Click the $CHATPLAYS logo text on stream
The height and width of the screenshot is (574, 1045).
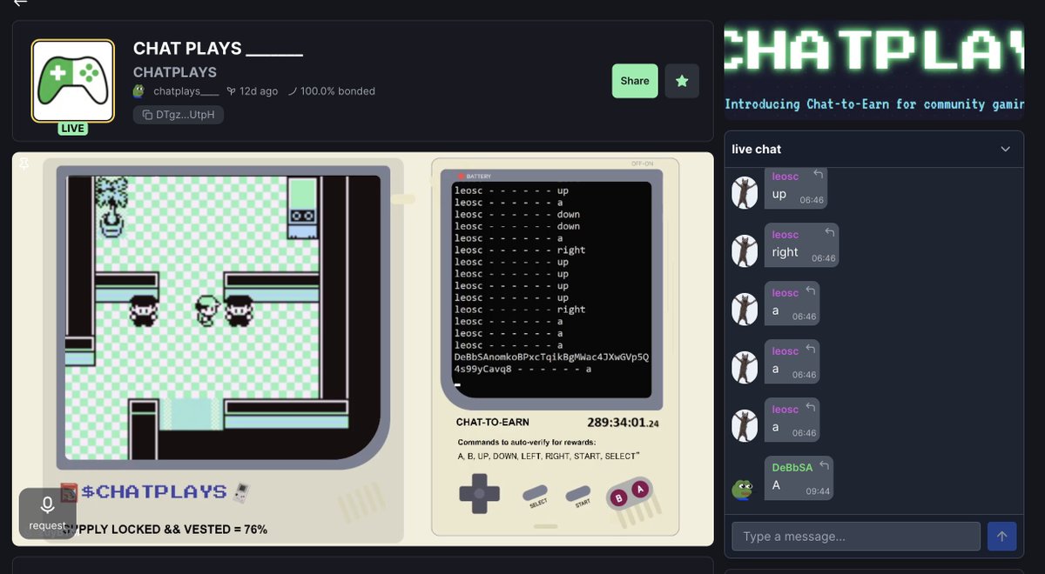[x=154, y=492]
